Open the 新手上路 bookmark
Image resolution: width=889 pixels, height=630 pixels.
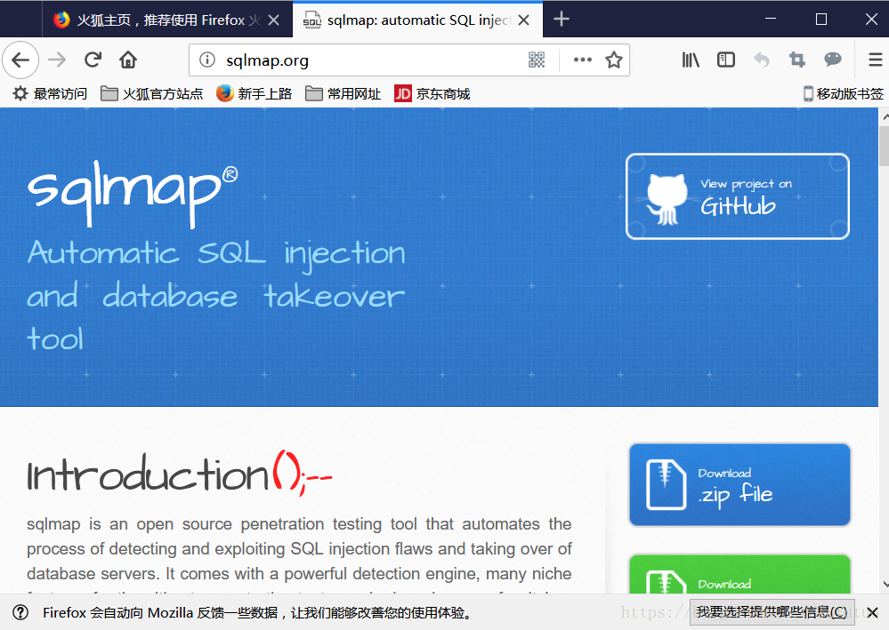(254, 93)
